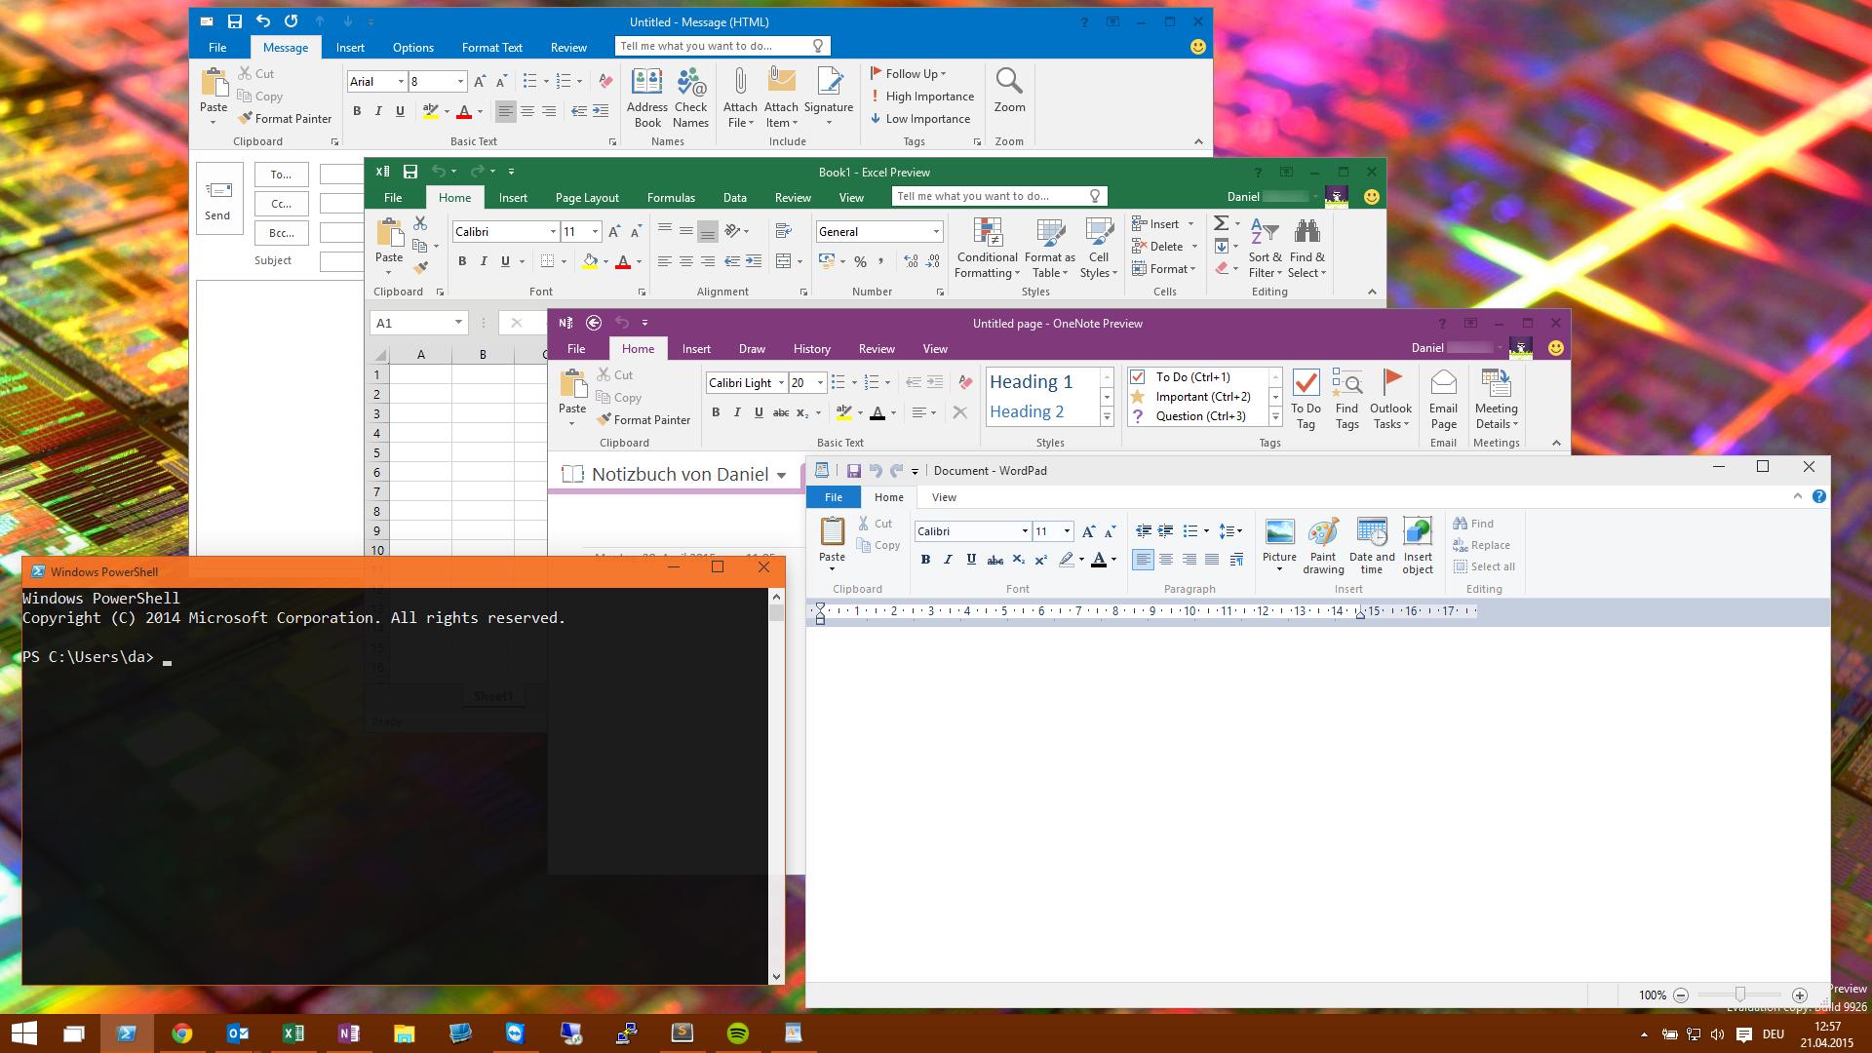Click Tell me box in Excel
Image resolution: width=1872 pixels, height=1053 pixels.
[997, 196]
